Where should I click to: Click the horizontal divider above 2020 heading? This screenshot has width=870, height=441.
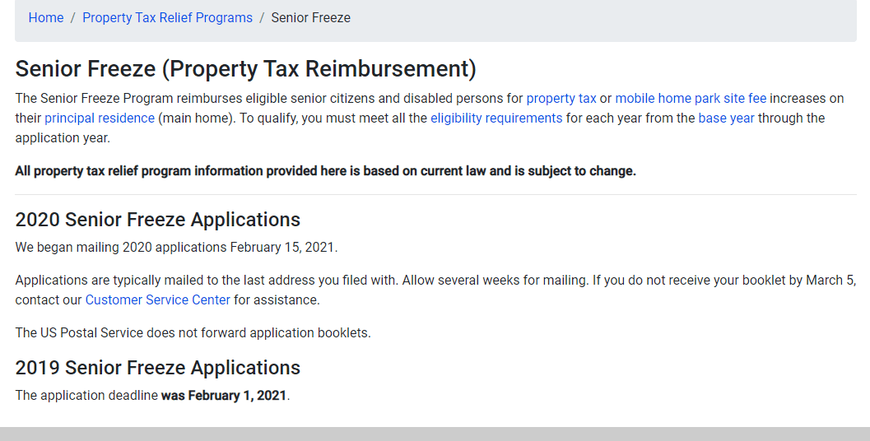pos(435,194)
